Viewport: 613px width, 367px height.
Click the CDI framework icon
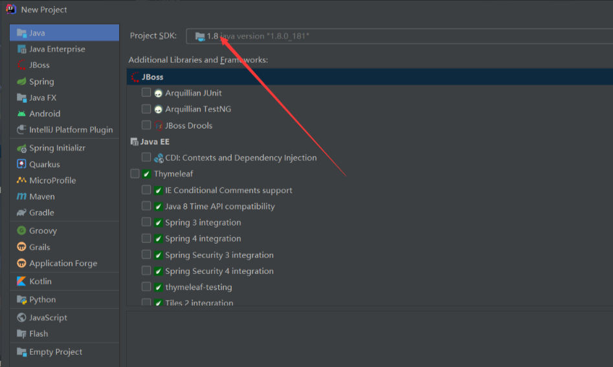(x=159, y=158)
